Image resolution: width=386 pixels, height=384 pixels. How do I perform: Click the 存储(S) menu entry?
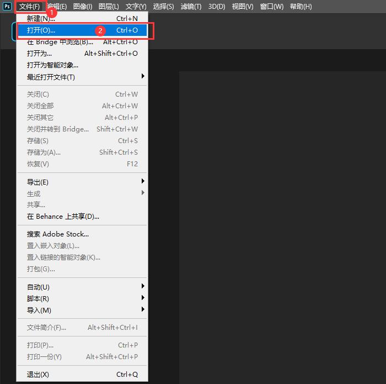pyautogui.click(x=82, y=140)
